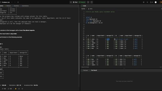Click the Submissions 331.1K value
The width and height of the screenshot is (162, 91).
(x=19, y=85)
